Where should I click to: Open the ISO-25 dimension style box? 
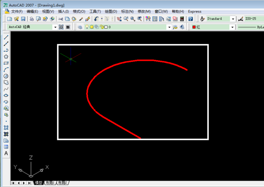pos(254,19)
